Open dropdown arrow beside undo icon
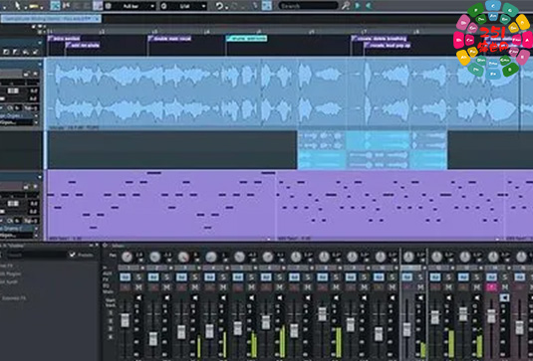 click(x=226, y=7)
